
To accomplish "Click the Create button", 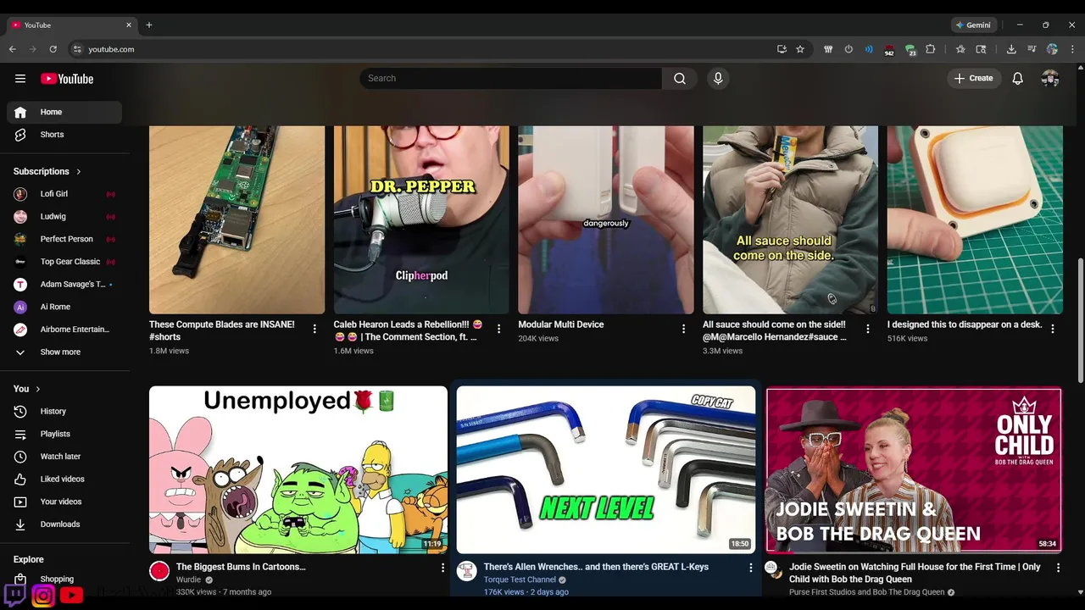I will 973,79.
